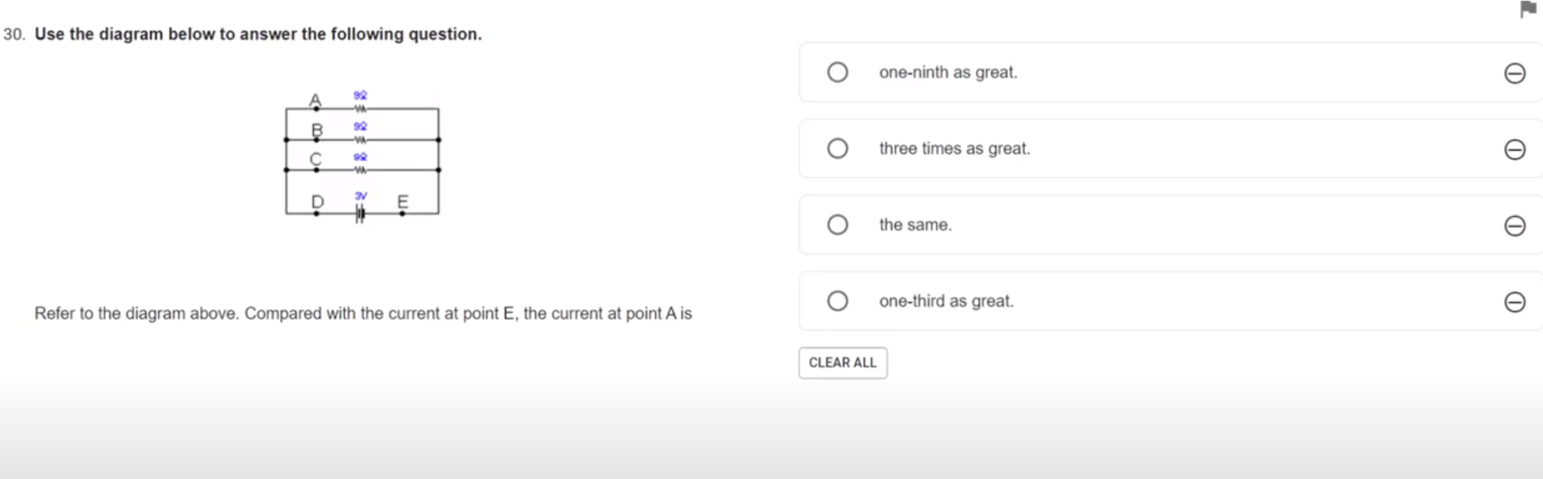The height and width of the screenshot is (479, 1543).
Task: Flag question 30 for review
Action: [x=1528, y=9]
